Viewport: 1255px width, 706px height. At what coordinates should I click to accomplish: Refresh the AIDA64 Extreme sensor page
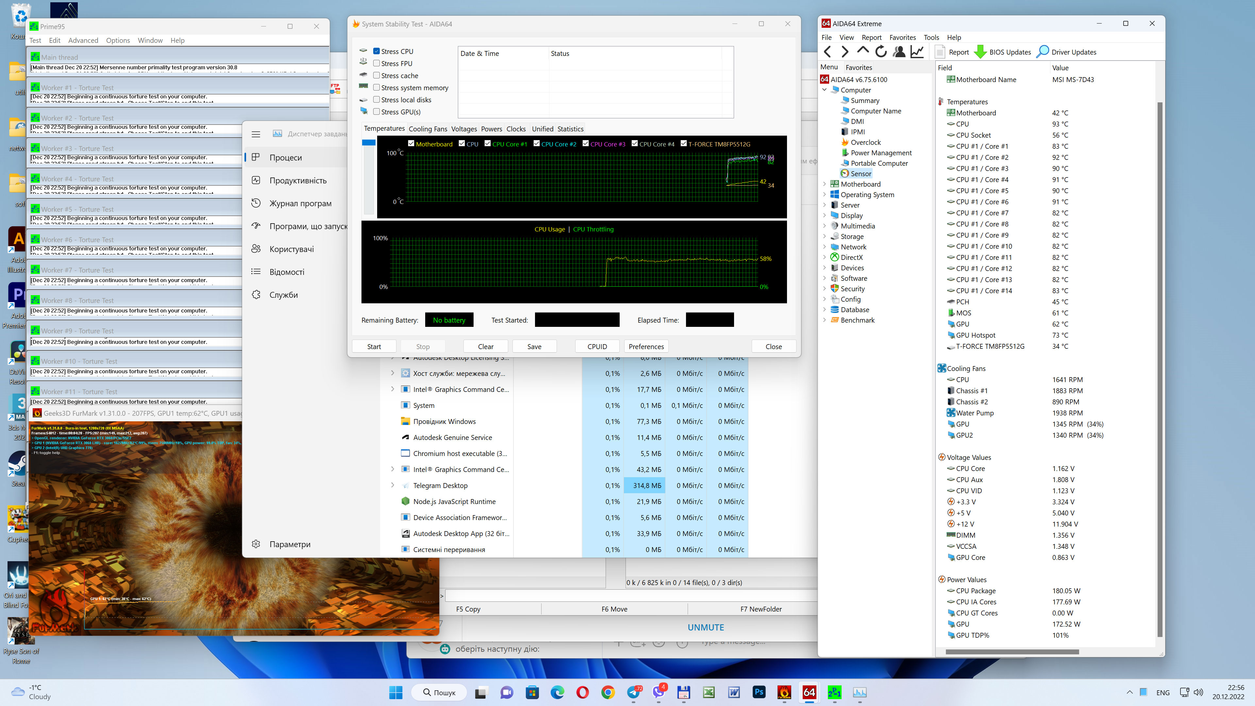(881, 52)
